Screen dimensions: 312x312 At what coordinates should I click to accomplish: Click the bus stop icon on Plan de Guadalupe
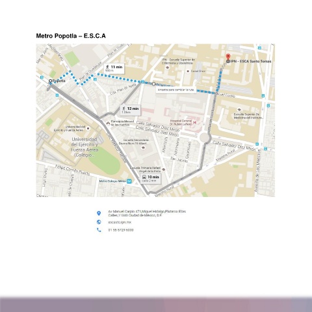tap(95, 79)
